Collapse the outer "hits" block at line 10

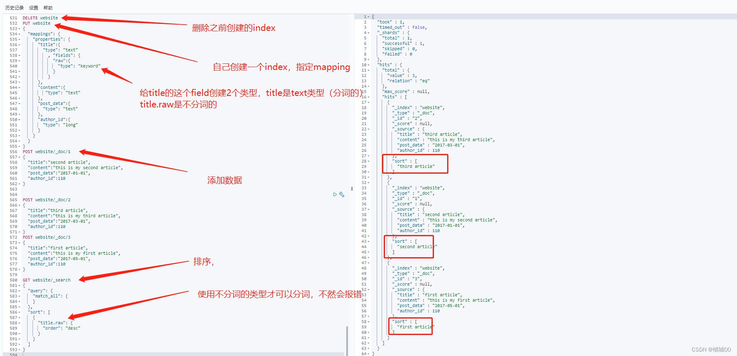[x=368, y=65]
